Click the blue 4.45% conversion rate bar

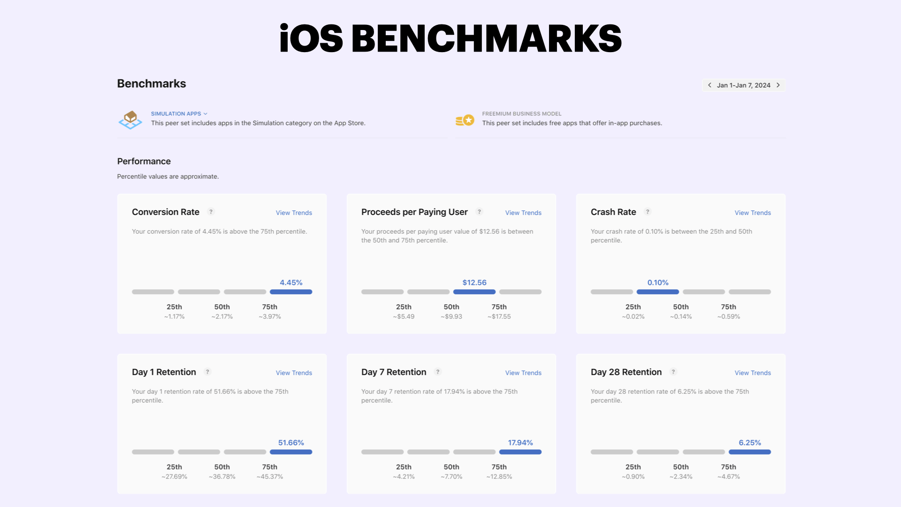291,292
